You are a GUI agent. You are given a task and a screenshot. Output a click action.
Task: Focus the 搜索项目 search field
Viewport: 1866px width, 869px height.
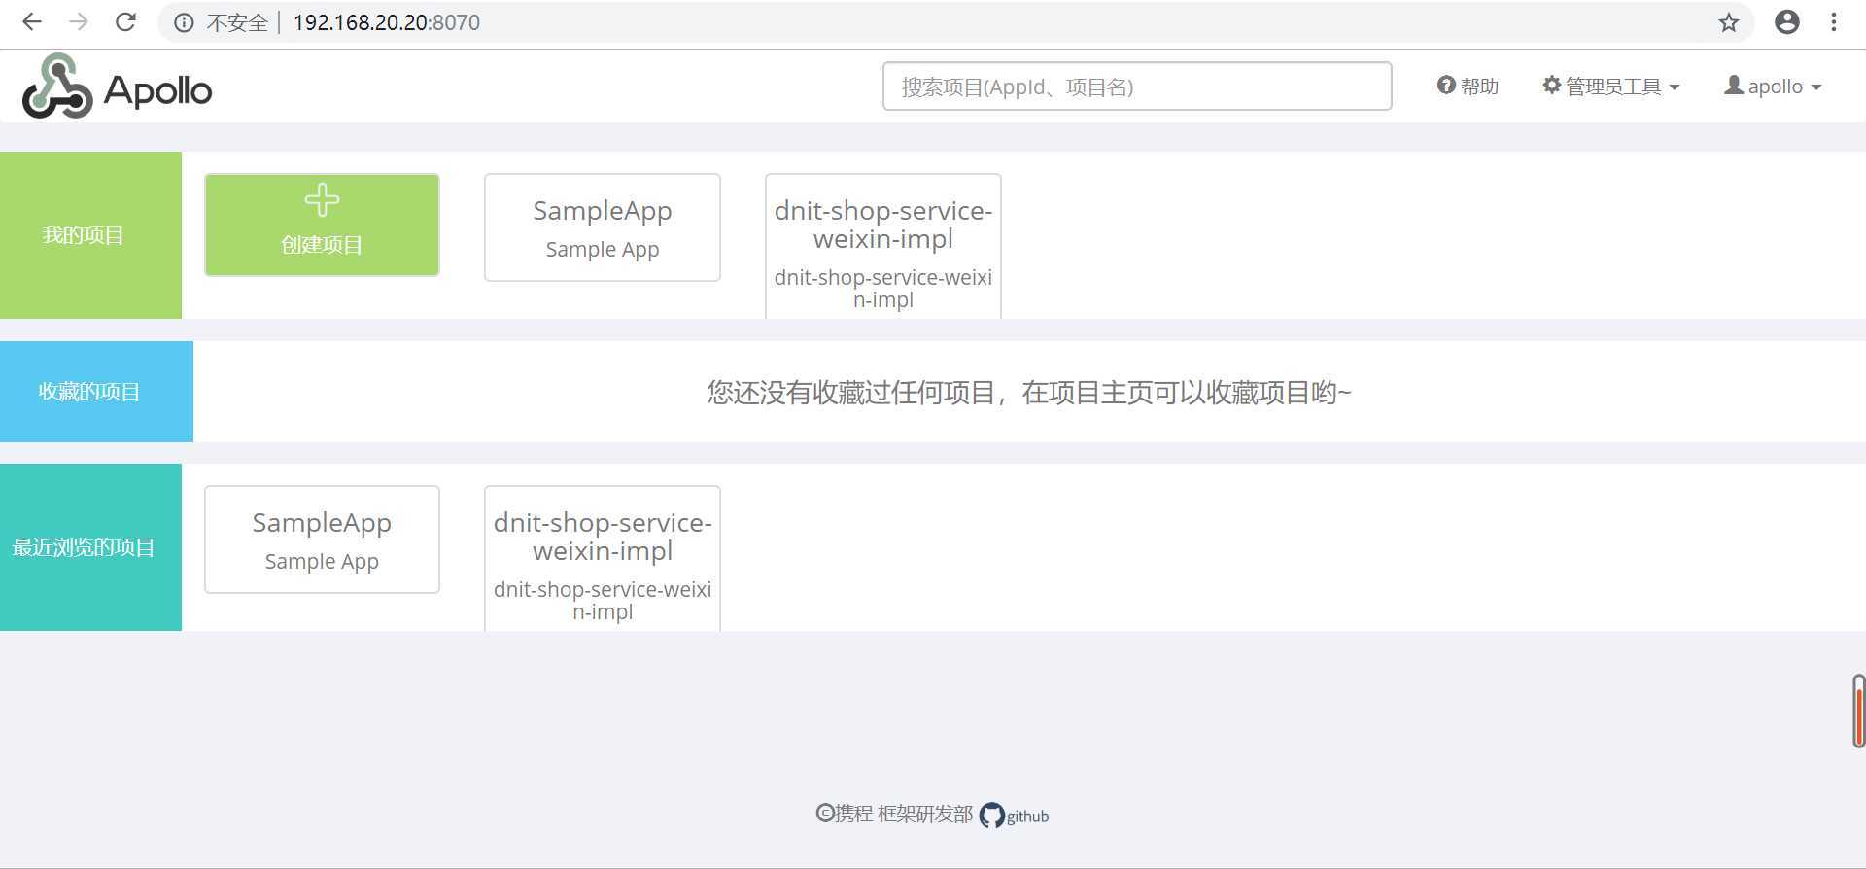(x=1137, y=87)
